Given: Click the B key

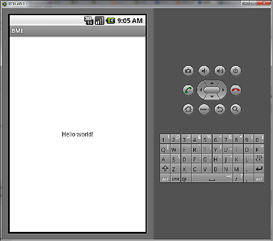Looking at the screenshot, I should (217, 168).
